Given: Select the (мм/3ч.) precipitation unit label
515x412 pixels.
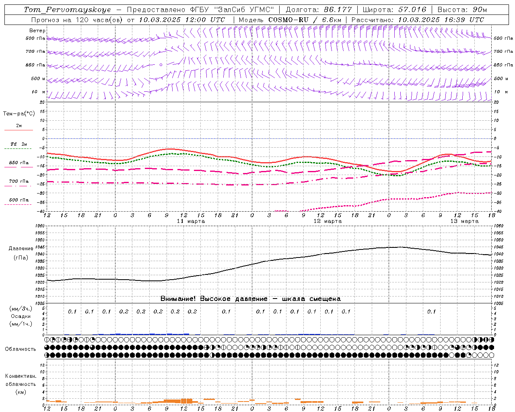Looking at the screenshot, I should [21, 309].
